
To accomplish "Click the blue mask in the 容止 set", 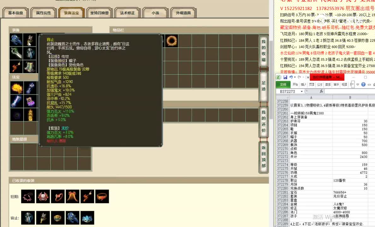I will point(87,218).
